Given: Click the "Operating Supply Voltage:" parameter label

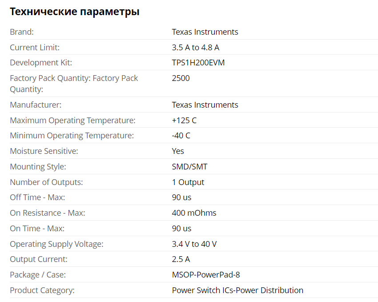Looking at the screenshot, I should click(x=56, y=244).
